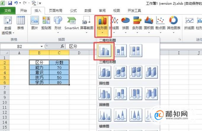Open undo history dropdown arrow
The image size is (202, 131).
click(20, 3)
